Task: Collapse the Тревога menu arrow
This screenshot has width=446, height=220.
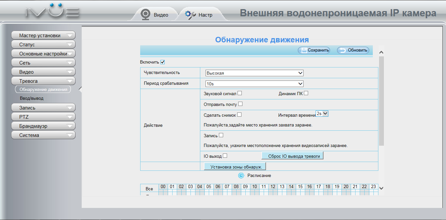Action: (70, 81)
